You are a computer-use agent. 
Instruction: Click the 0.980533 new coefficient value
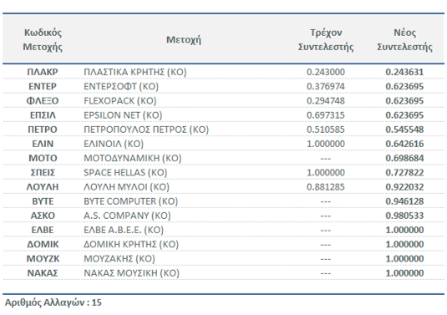pos(404,216)
